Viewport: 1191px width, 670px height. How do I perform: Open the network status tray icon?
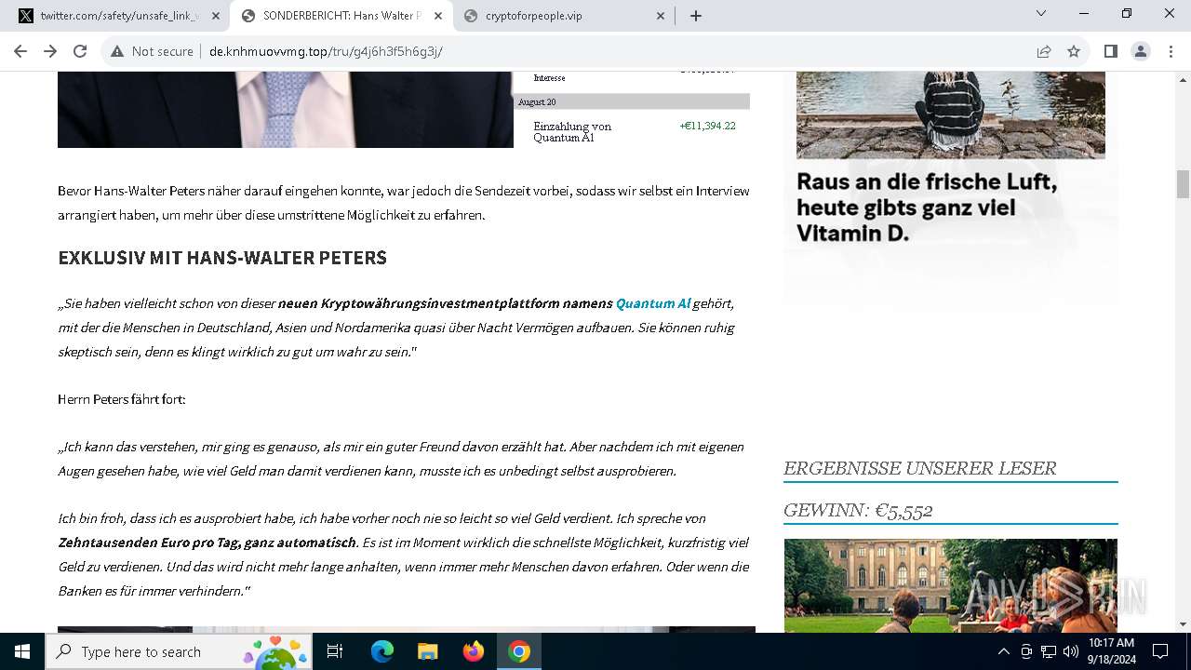[x=1049, y=651]
